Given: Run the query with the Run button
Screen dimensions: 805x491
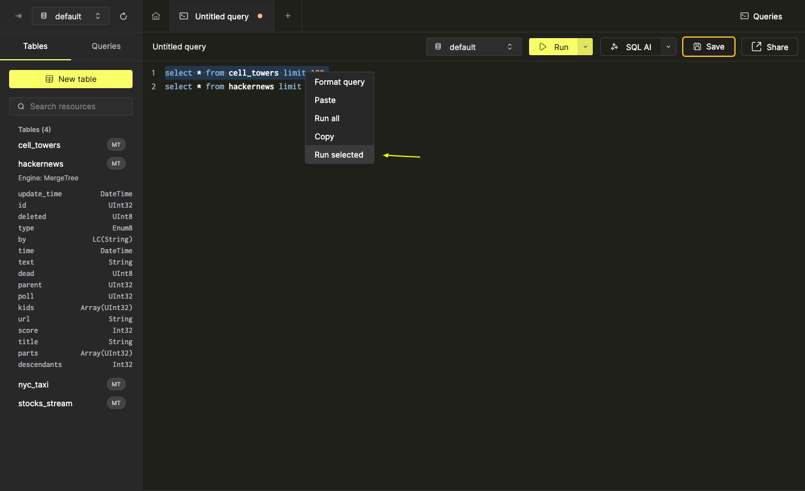Looking at the screenshot, I should (x=556, y=47).
